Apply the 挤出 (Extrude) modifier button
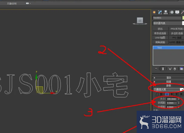Viewport: 184px width, 133px height. (160, 29)
